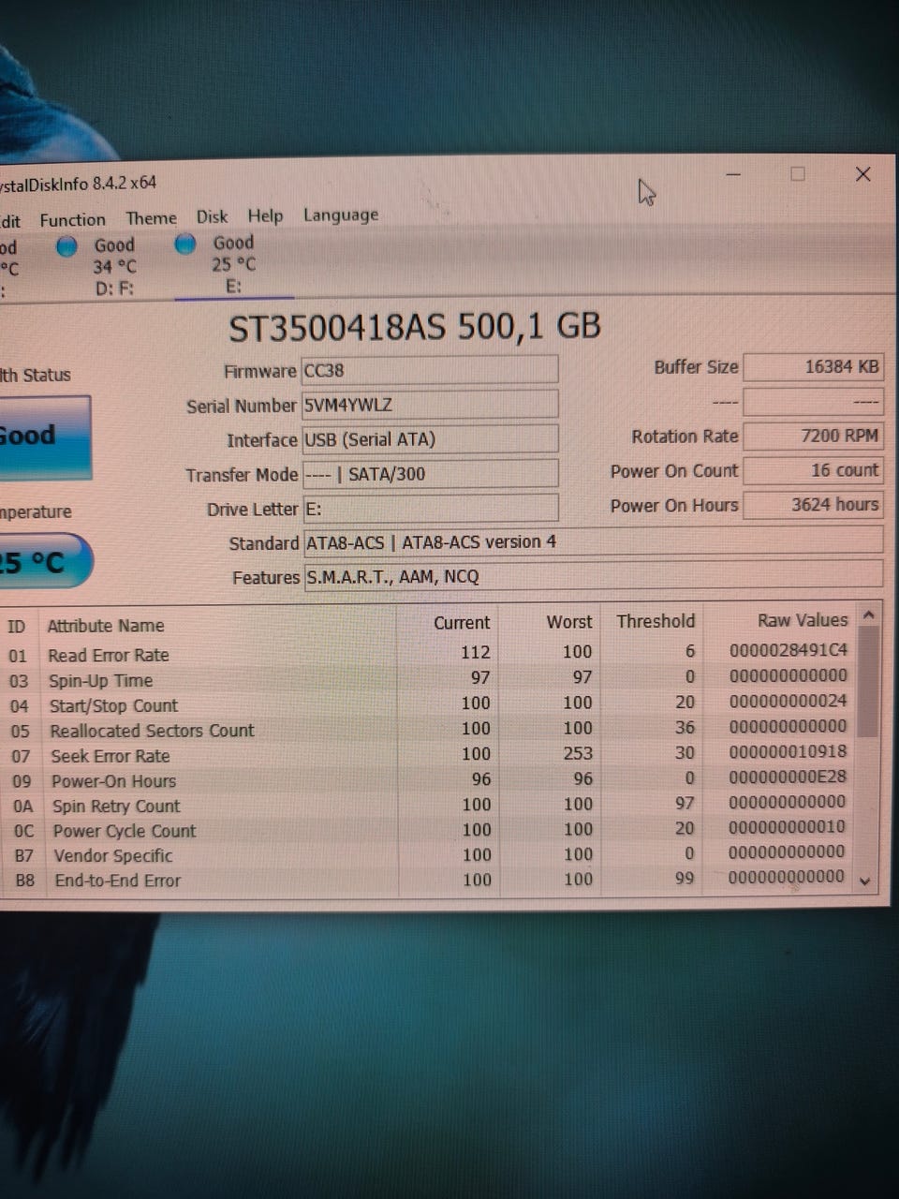Click the Transfer Mode field SATA/300
This screenshot has width=899, height=1199.
click(429, 473)
